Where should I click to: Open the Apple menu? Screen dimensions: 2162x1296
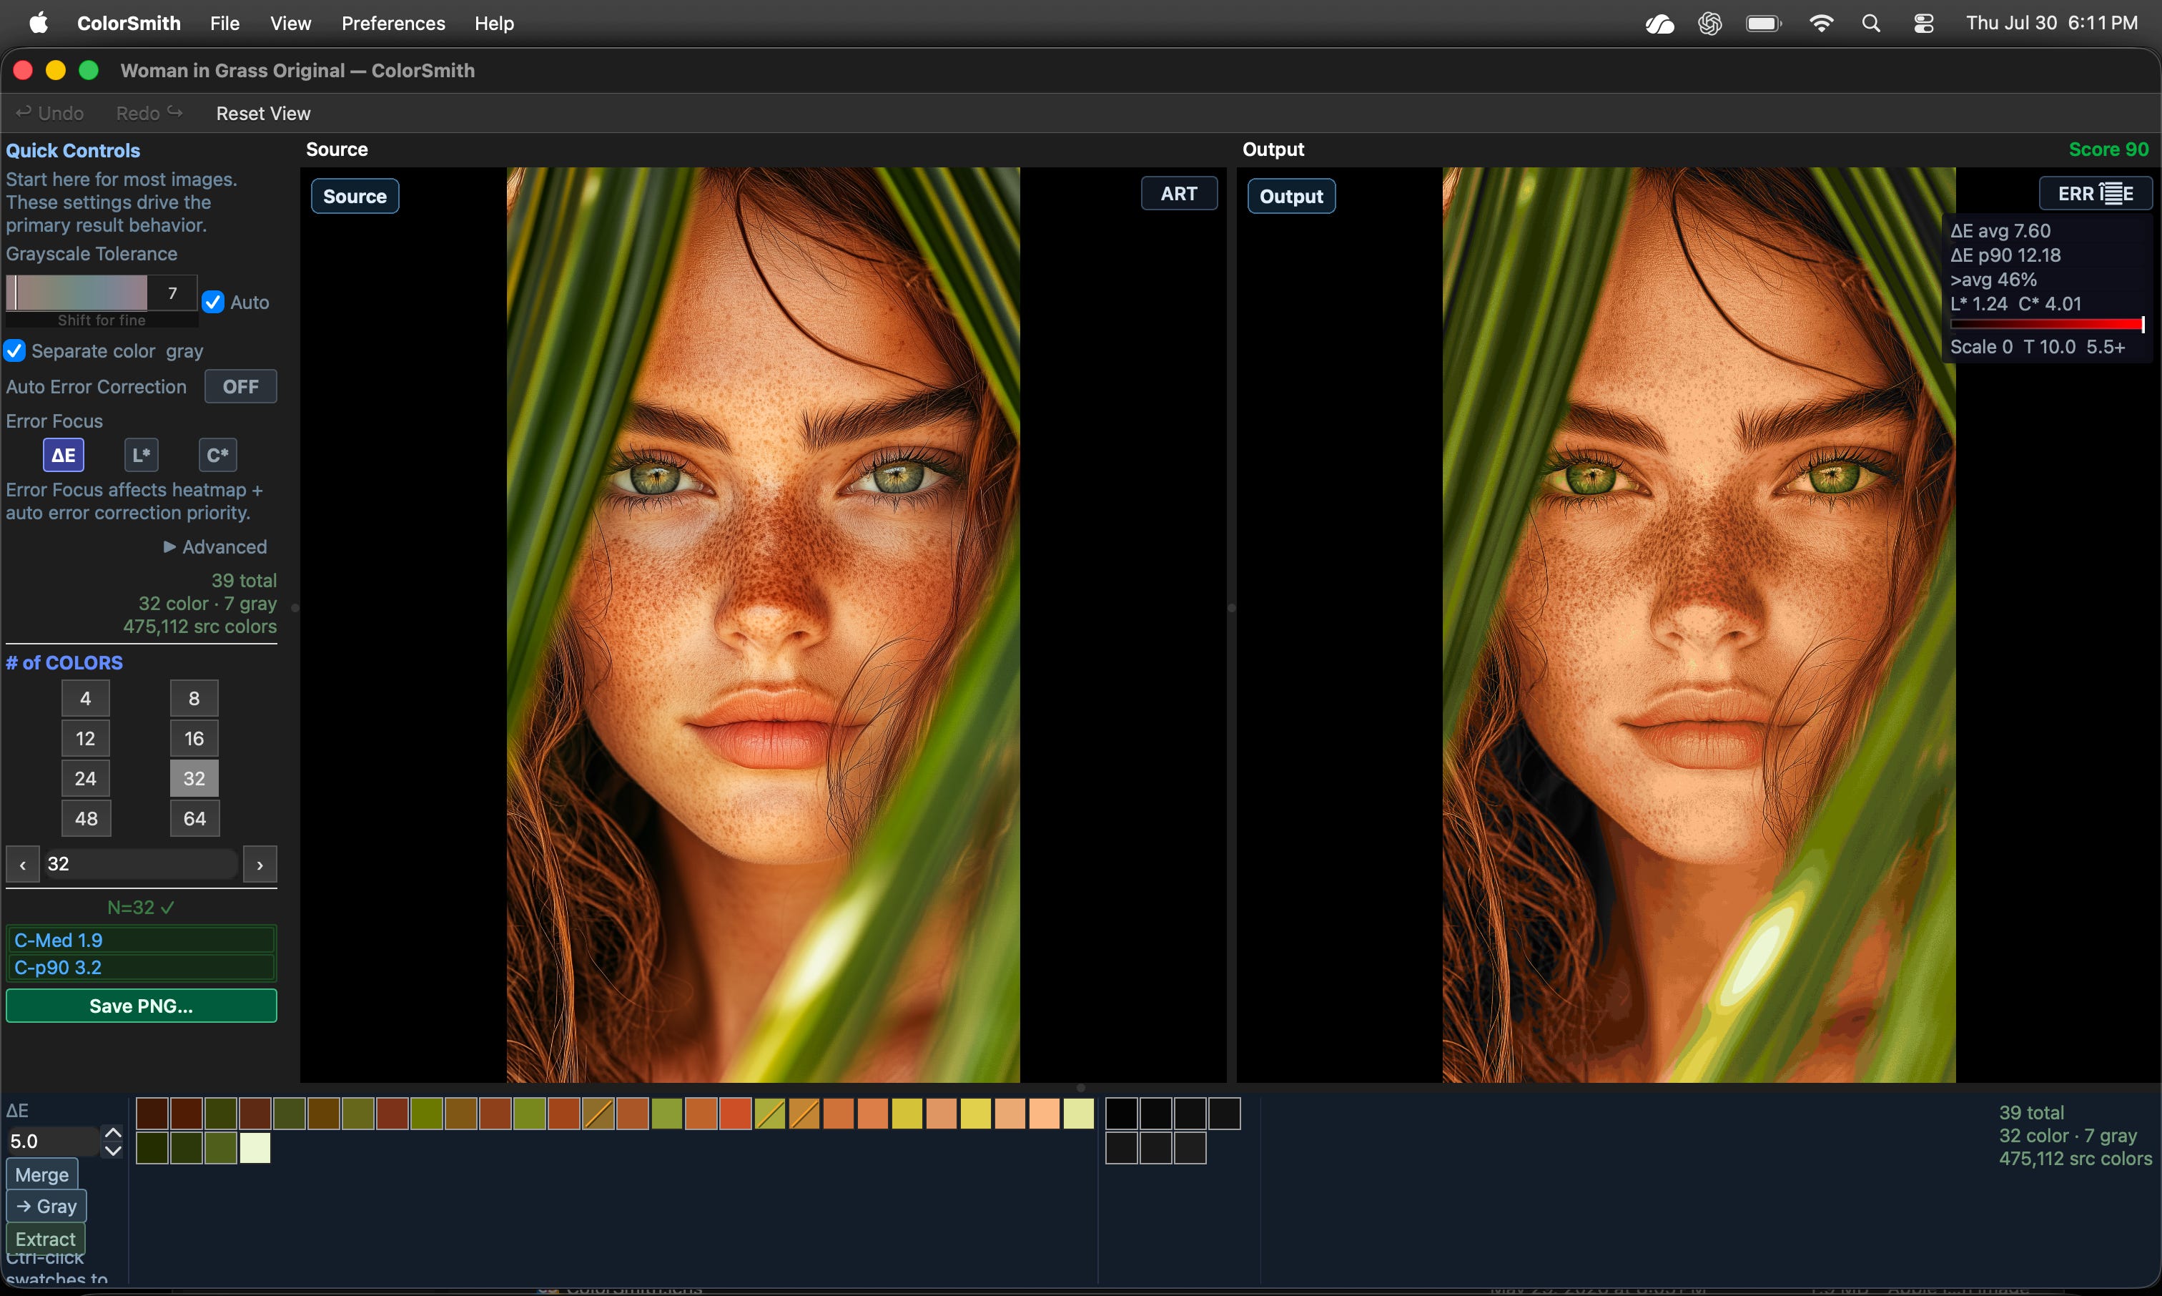[x=39, y=24]
